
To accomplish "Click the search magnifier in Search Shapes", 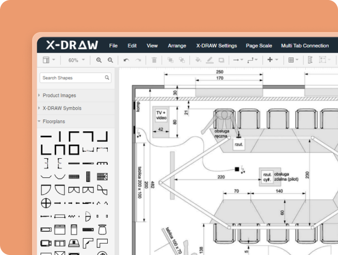I will pos(107,78).
